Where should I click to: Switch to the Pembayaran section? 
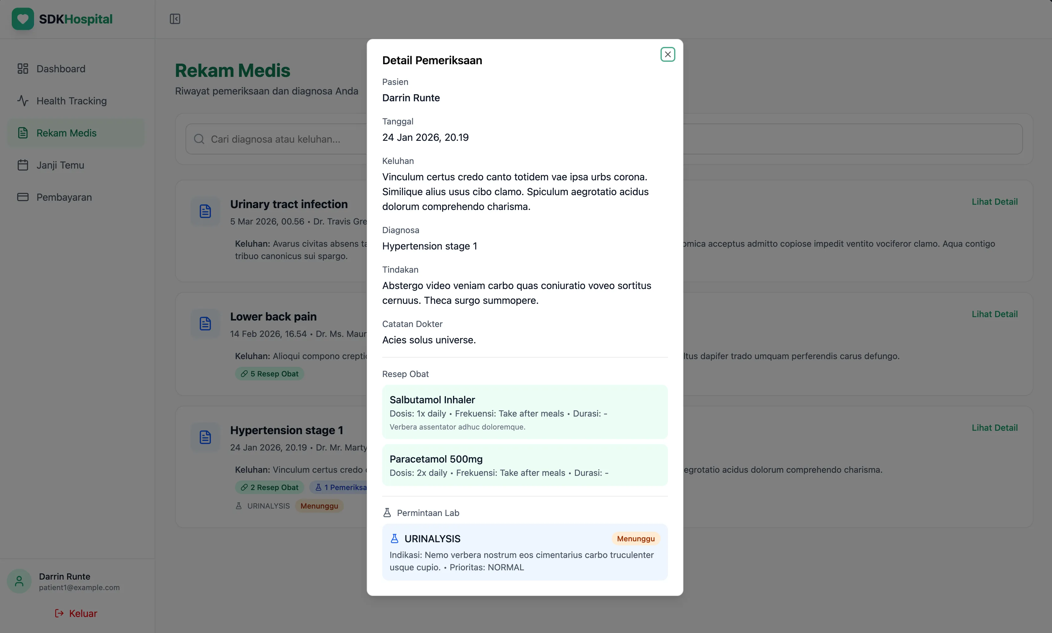64,197
